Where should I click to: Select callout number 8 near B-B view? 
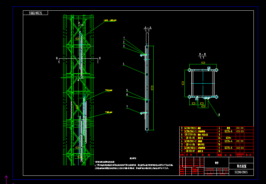(219, 115)
